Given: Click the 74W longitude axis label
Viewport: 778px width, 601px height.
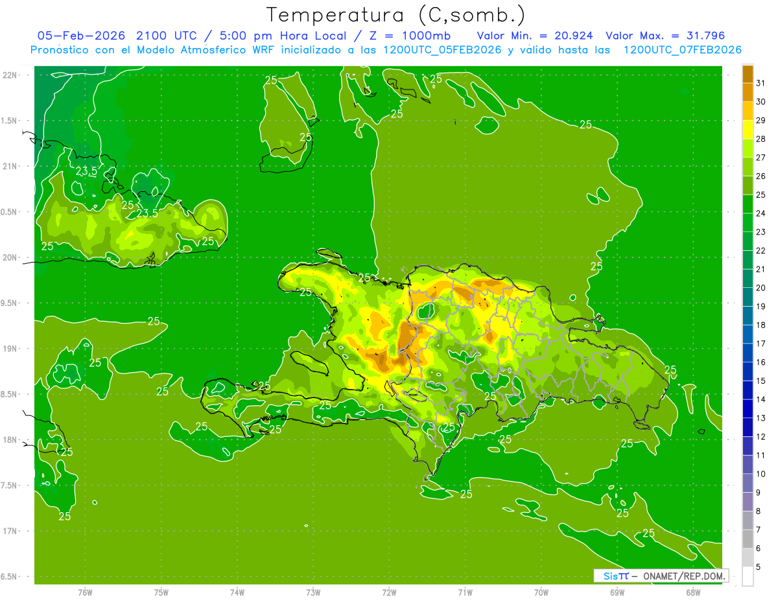Looking at the screenshot, I should point(237,593).
